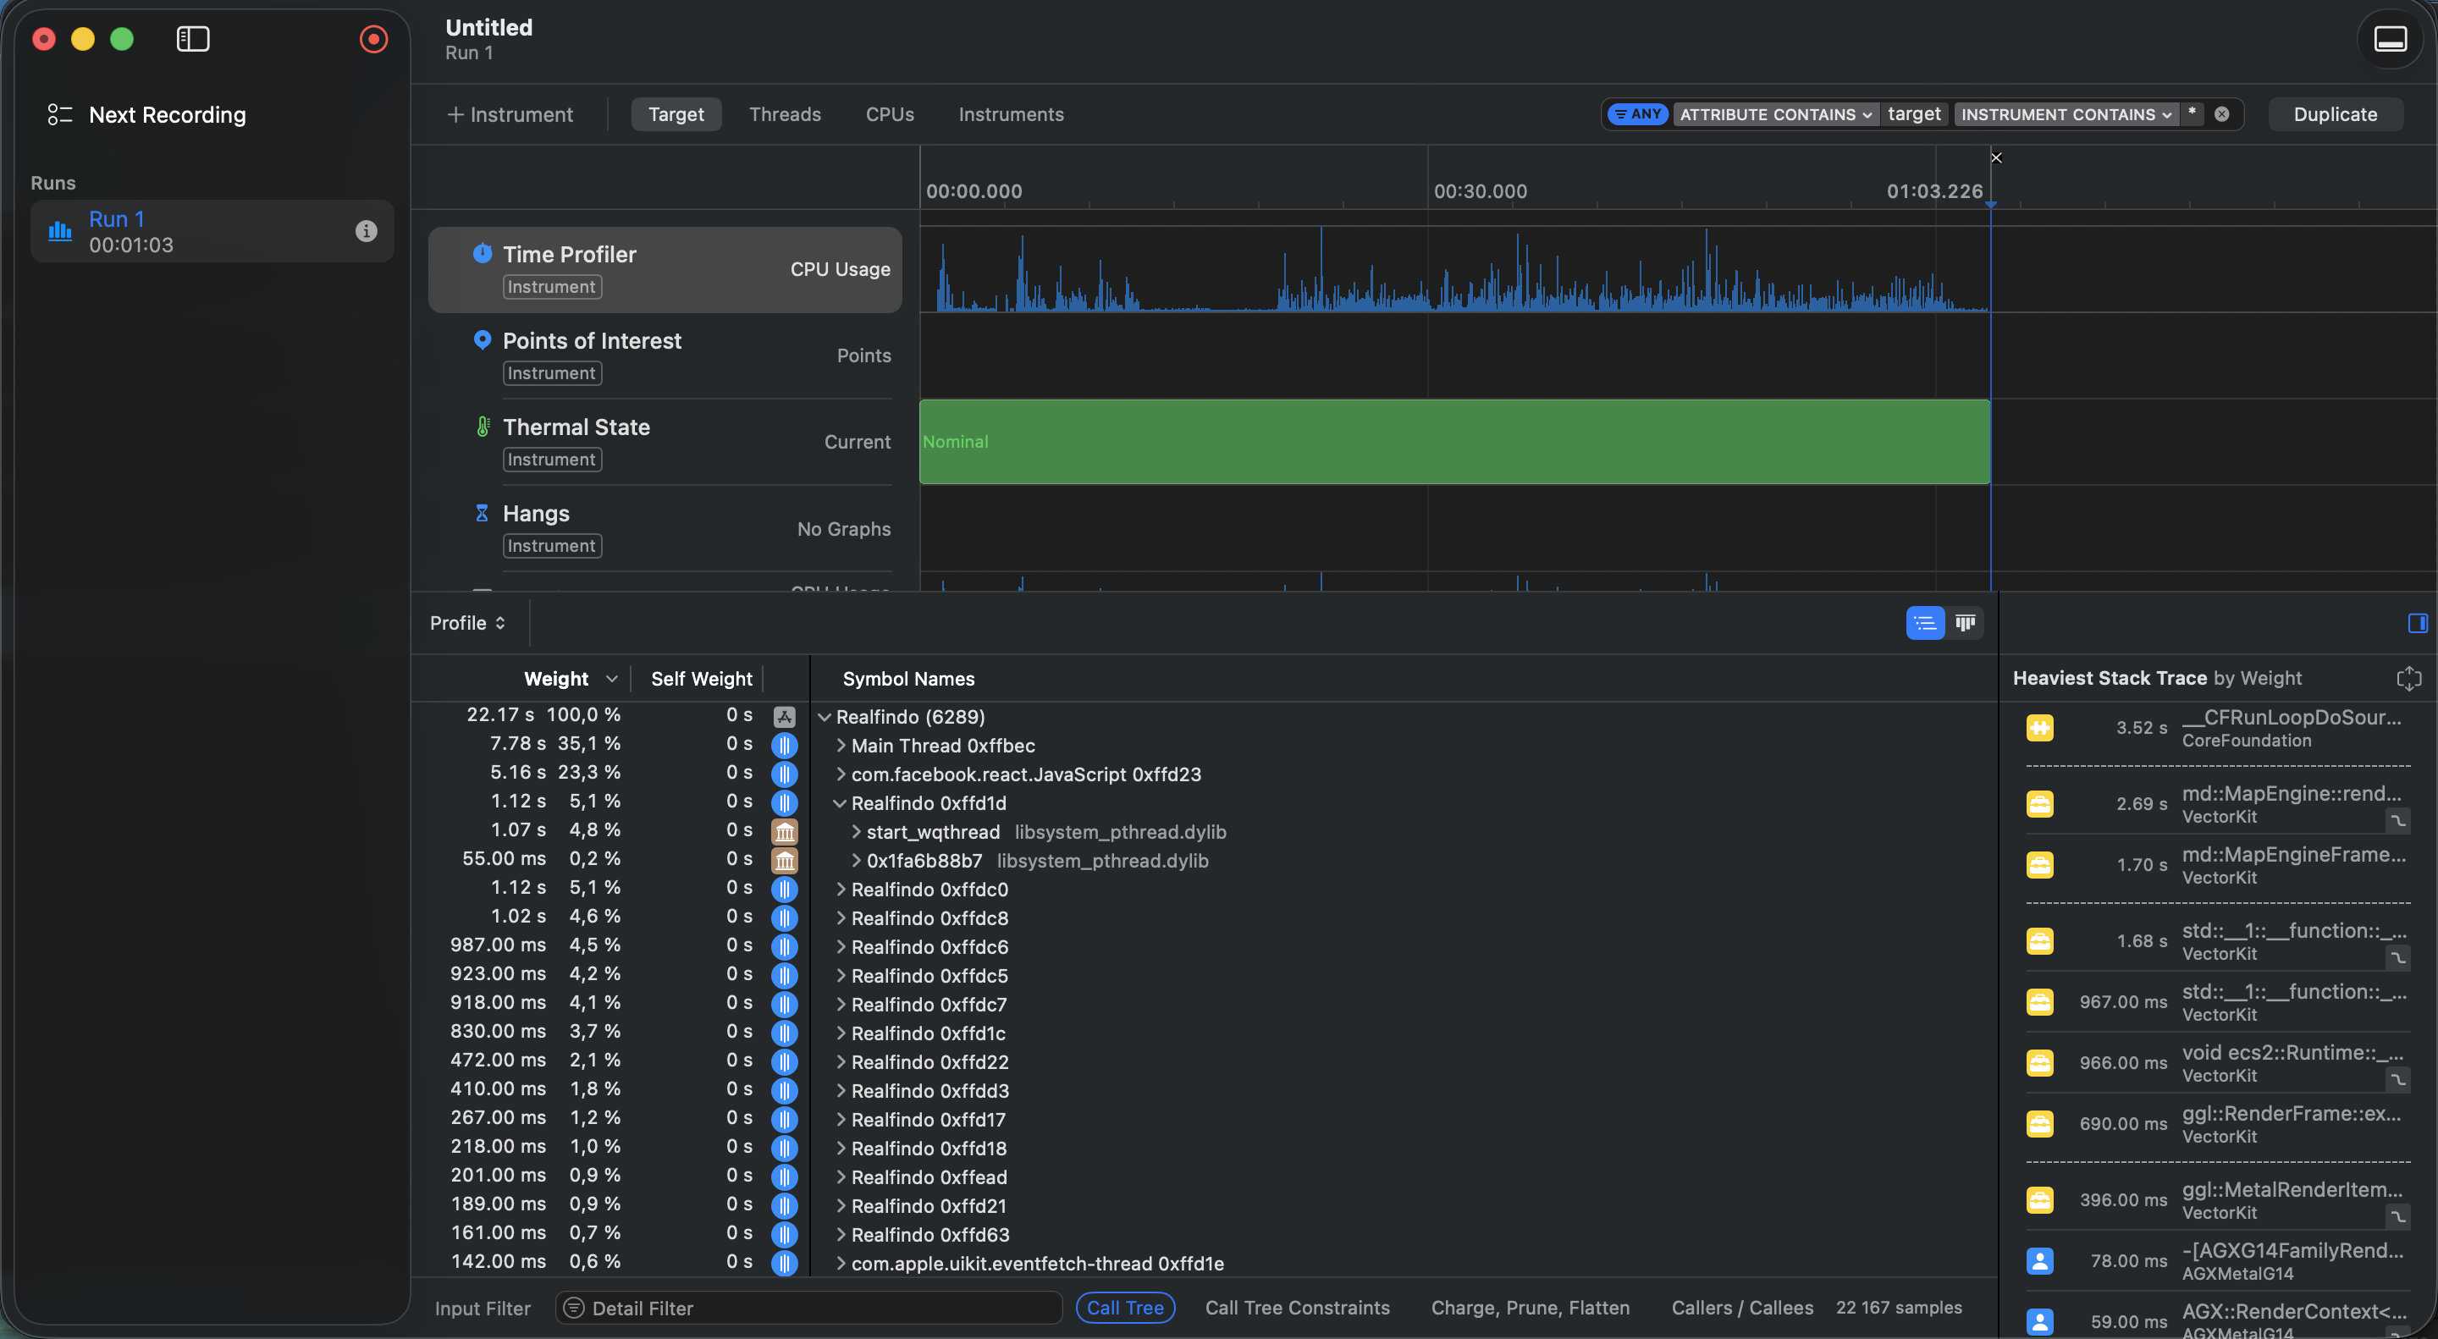Switch to the CPUs tab
The height and width of the screenshot is (1339, 2438).
[x=889, y=114]
